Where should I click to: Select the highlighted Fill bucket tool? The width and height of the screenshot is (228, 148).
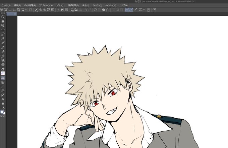[3, 78]
